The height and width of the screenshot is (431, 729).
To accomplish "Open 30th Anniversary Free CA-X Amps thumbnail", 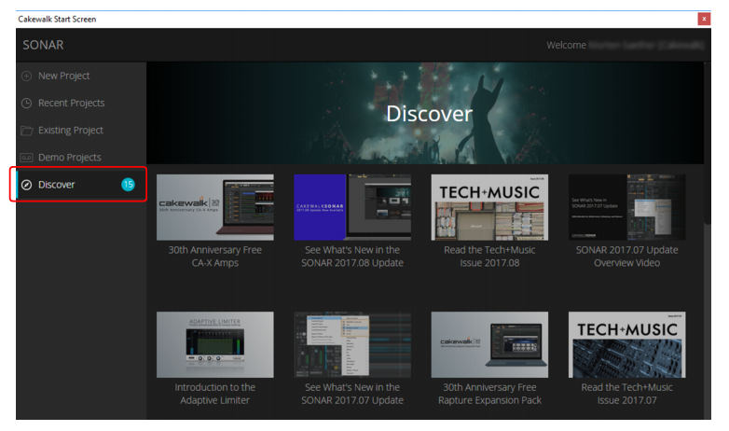I will (x=214, y=208).
